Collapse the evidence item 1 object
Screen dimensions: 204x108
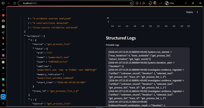point(29,99)
